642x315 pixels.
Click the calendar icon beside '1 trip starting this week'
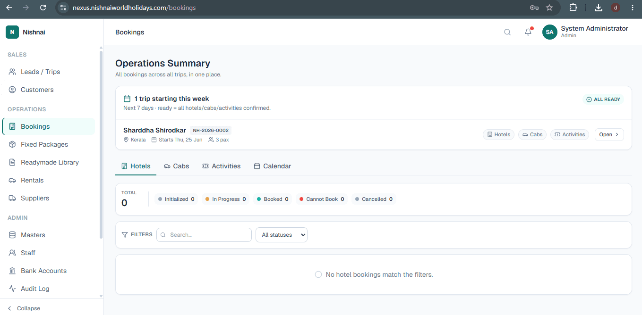tap(127, 99)
